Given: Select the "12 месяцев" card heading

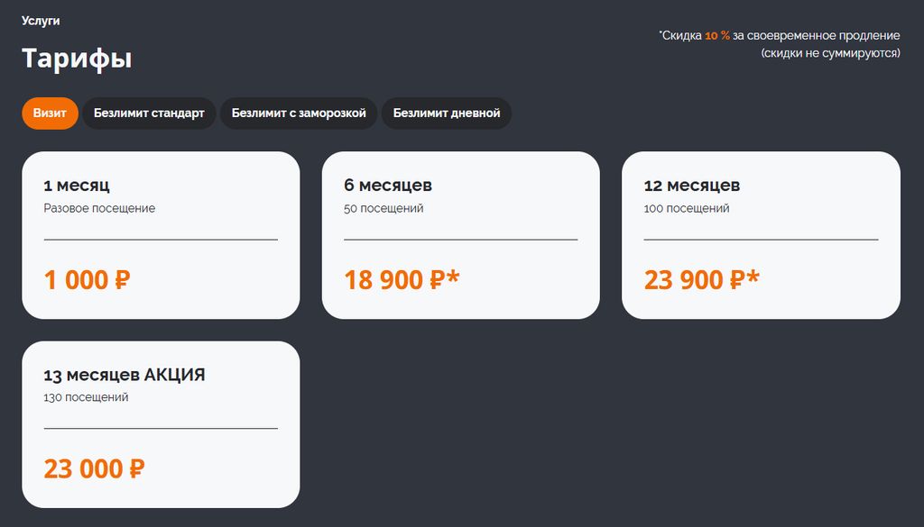Looking at the screenshot, I should tap(692, 186).
